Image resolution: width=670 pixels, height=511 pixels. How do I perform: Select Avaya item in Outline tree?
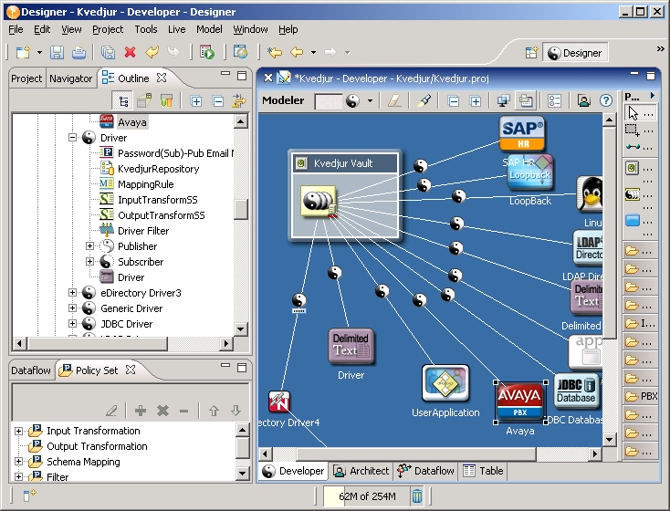pos(132,122)
